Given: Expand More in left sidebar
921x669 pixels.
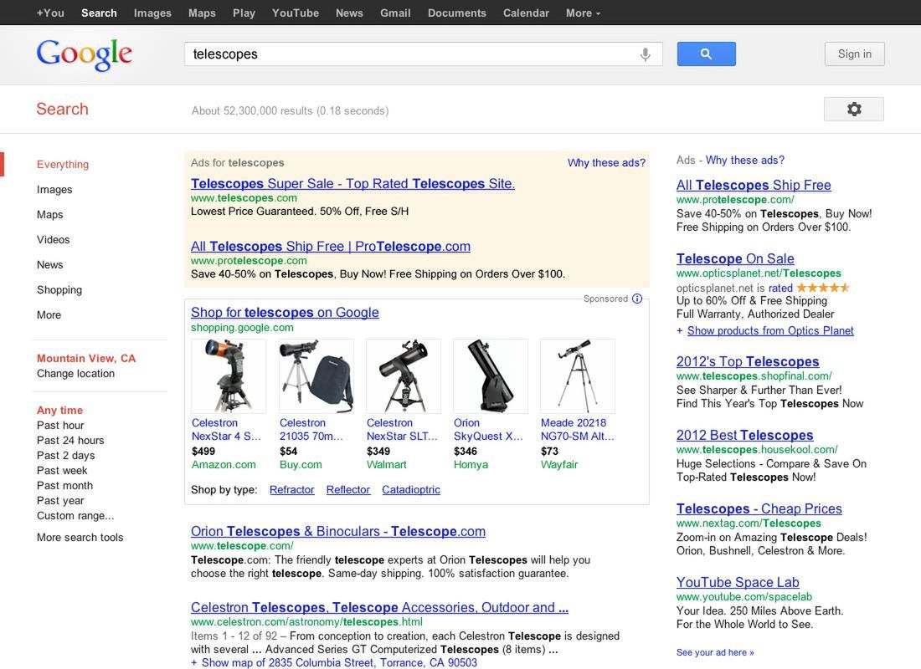Looking at the screenshot, I should [49, 315].
